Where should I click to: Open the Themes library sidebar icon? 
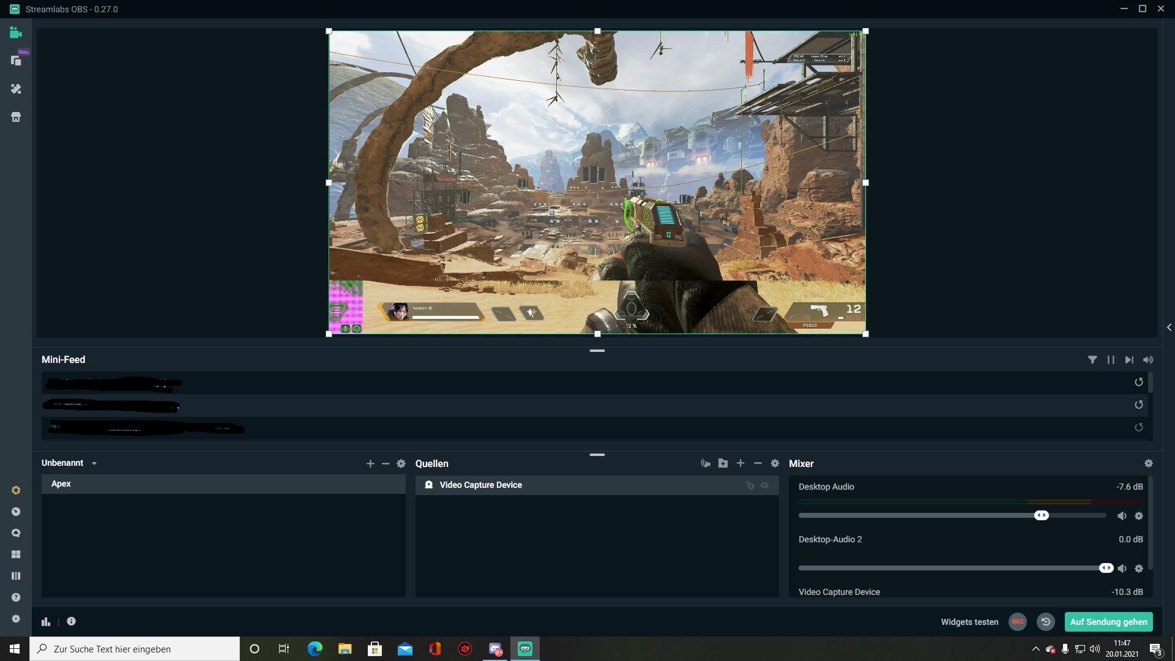(16, 89)
